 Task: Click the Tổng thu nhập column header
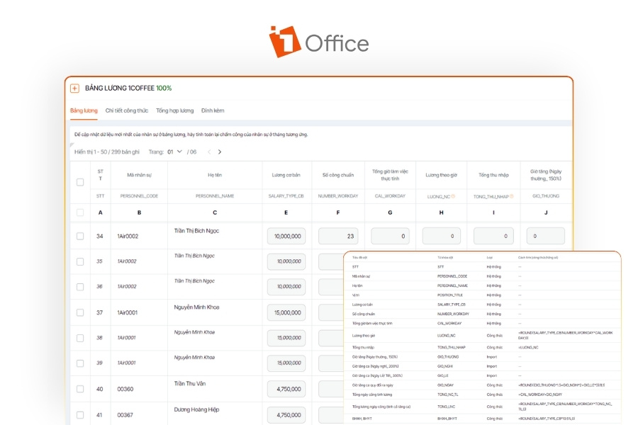point(493,175)
